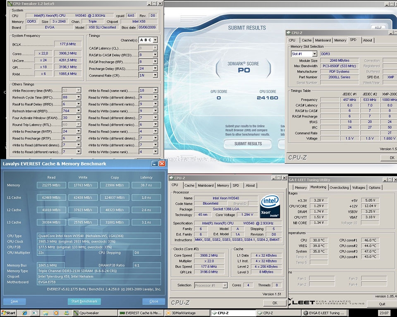Open the Memory tab in E-LEET
Viewport: 397px width, 317px height.
pyautogui.click(x=301, y=187)
